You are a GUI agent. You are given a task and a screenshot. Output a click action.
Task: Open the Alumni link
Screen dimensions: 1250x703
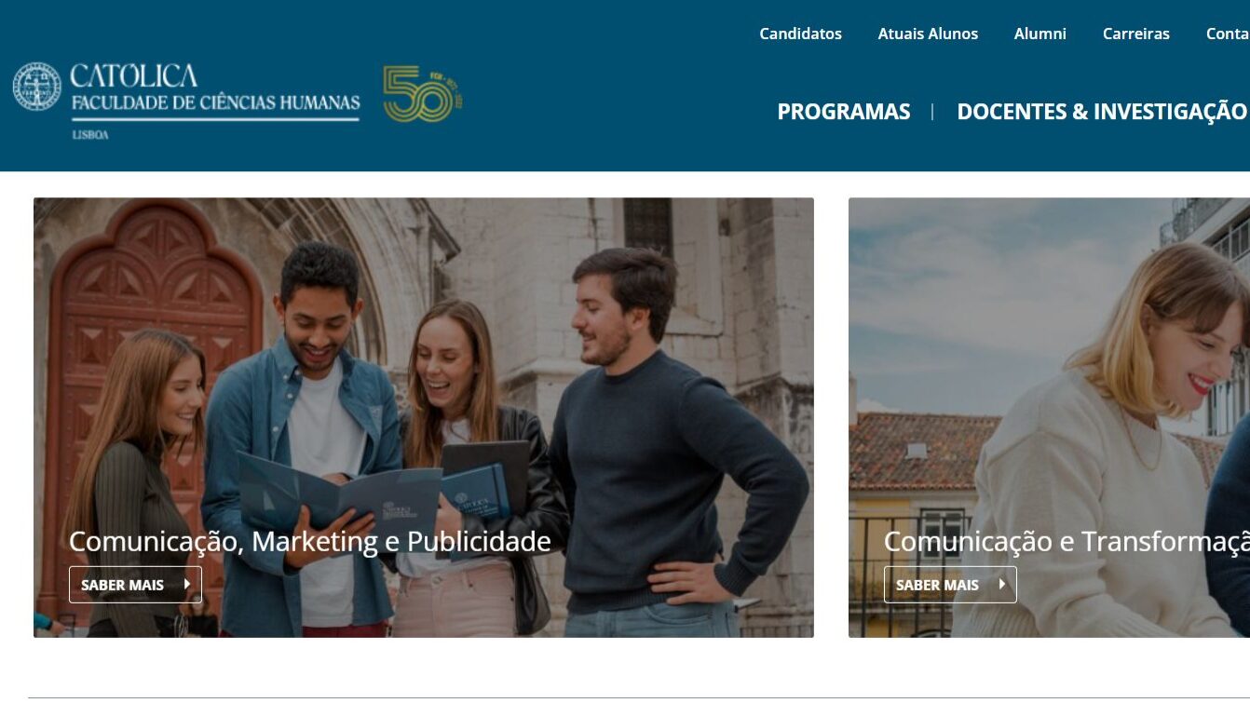click(x=1039, y=34)
